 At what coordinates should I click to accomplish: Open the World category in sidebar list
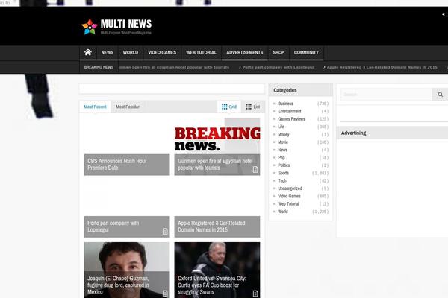coord(282,212)
